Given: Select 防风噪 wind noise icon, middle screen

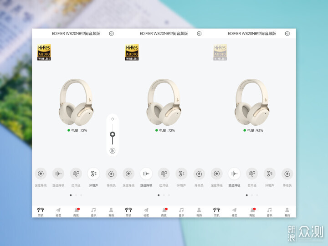Looking at the screenshot, I should click(x=164, y=174).
